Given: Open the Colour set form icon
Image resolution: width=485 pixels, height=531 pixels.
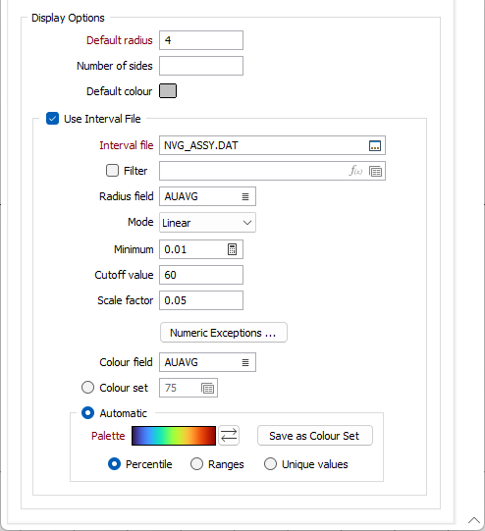Looking at the screenshot, I should pos(207,388).
